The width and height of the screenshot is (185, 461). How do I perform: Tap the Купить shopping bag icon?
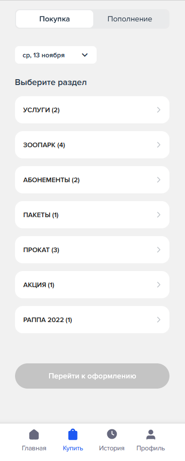(73, 434)
